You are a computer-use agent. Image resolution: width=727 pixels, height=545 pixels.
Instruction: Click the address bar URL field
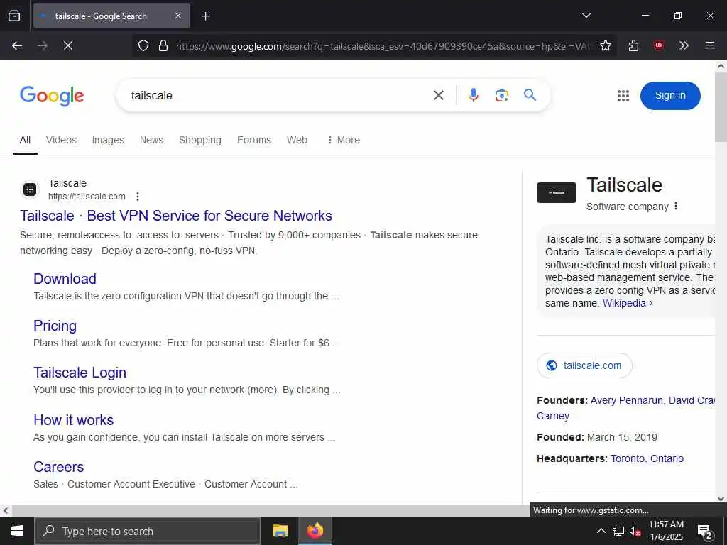coord(383,46)
